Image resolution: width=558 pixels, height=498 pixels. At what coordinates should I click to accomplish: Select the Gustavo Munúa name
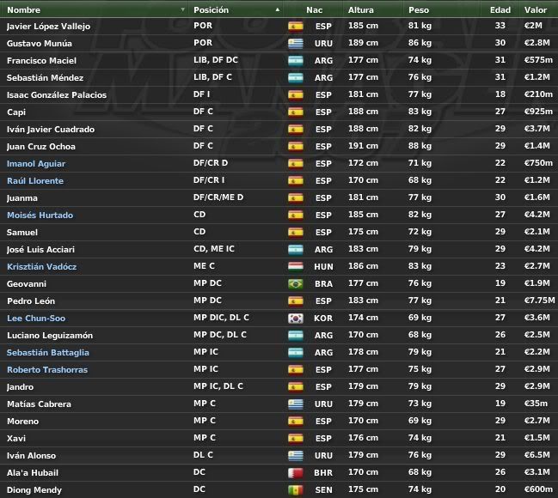(x=40, y=44)
